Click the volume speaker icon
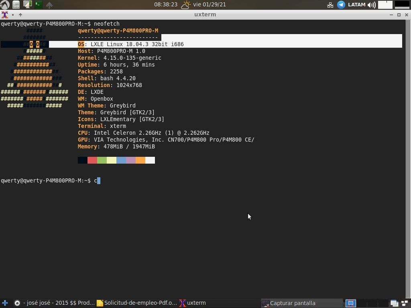The height and width of the screenshot is (308, 411). click(x=371, y=5)
